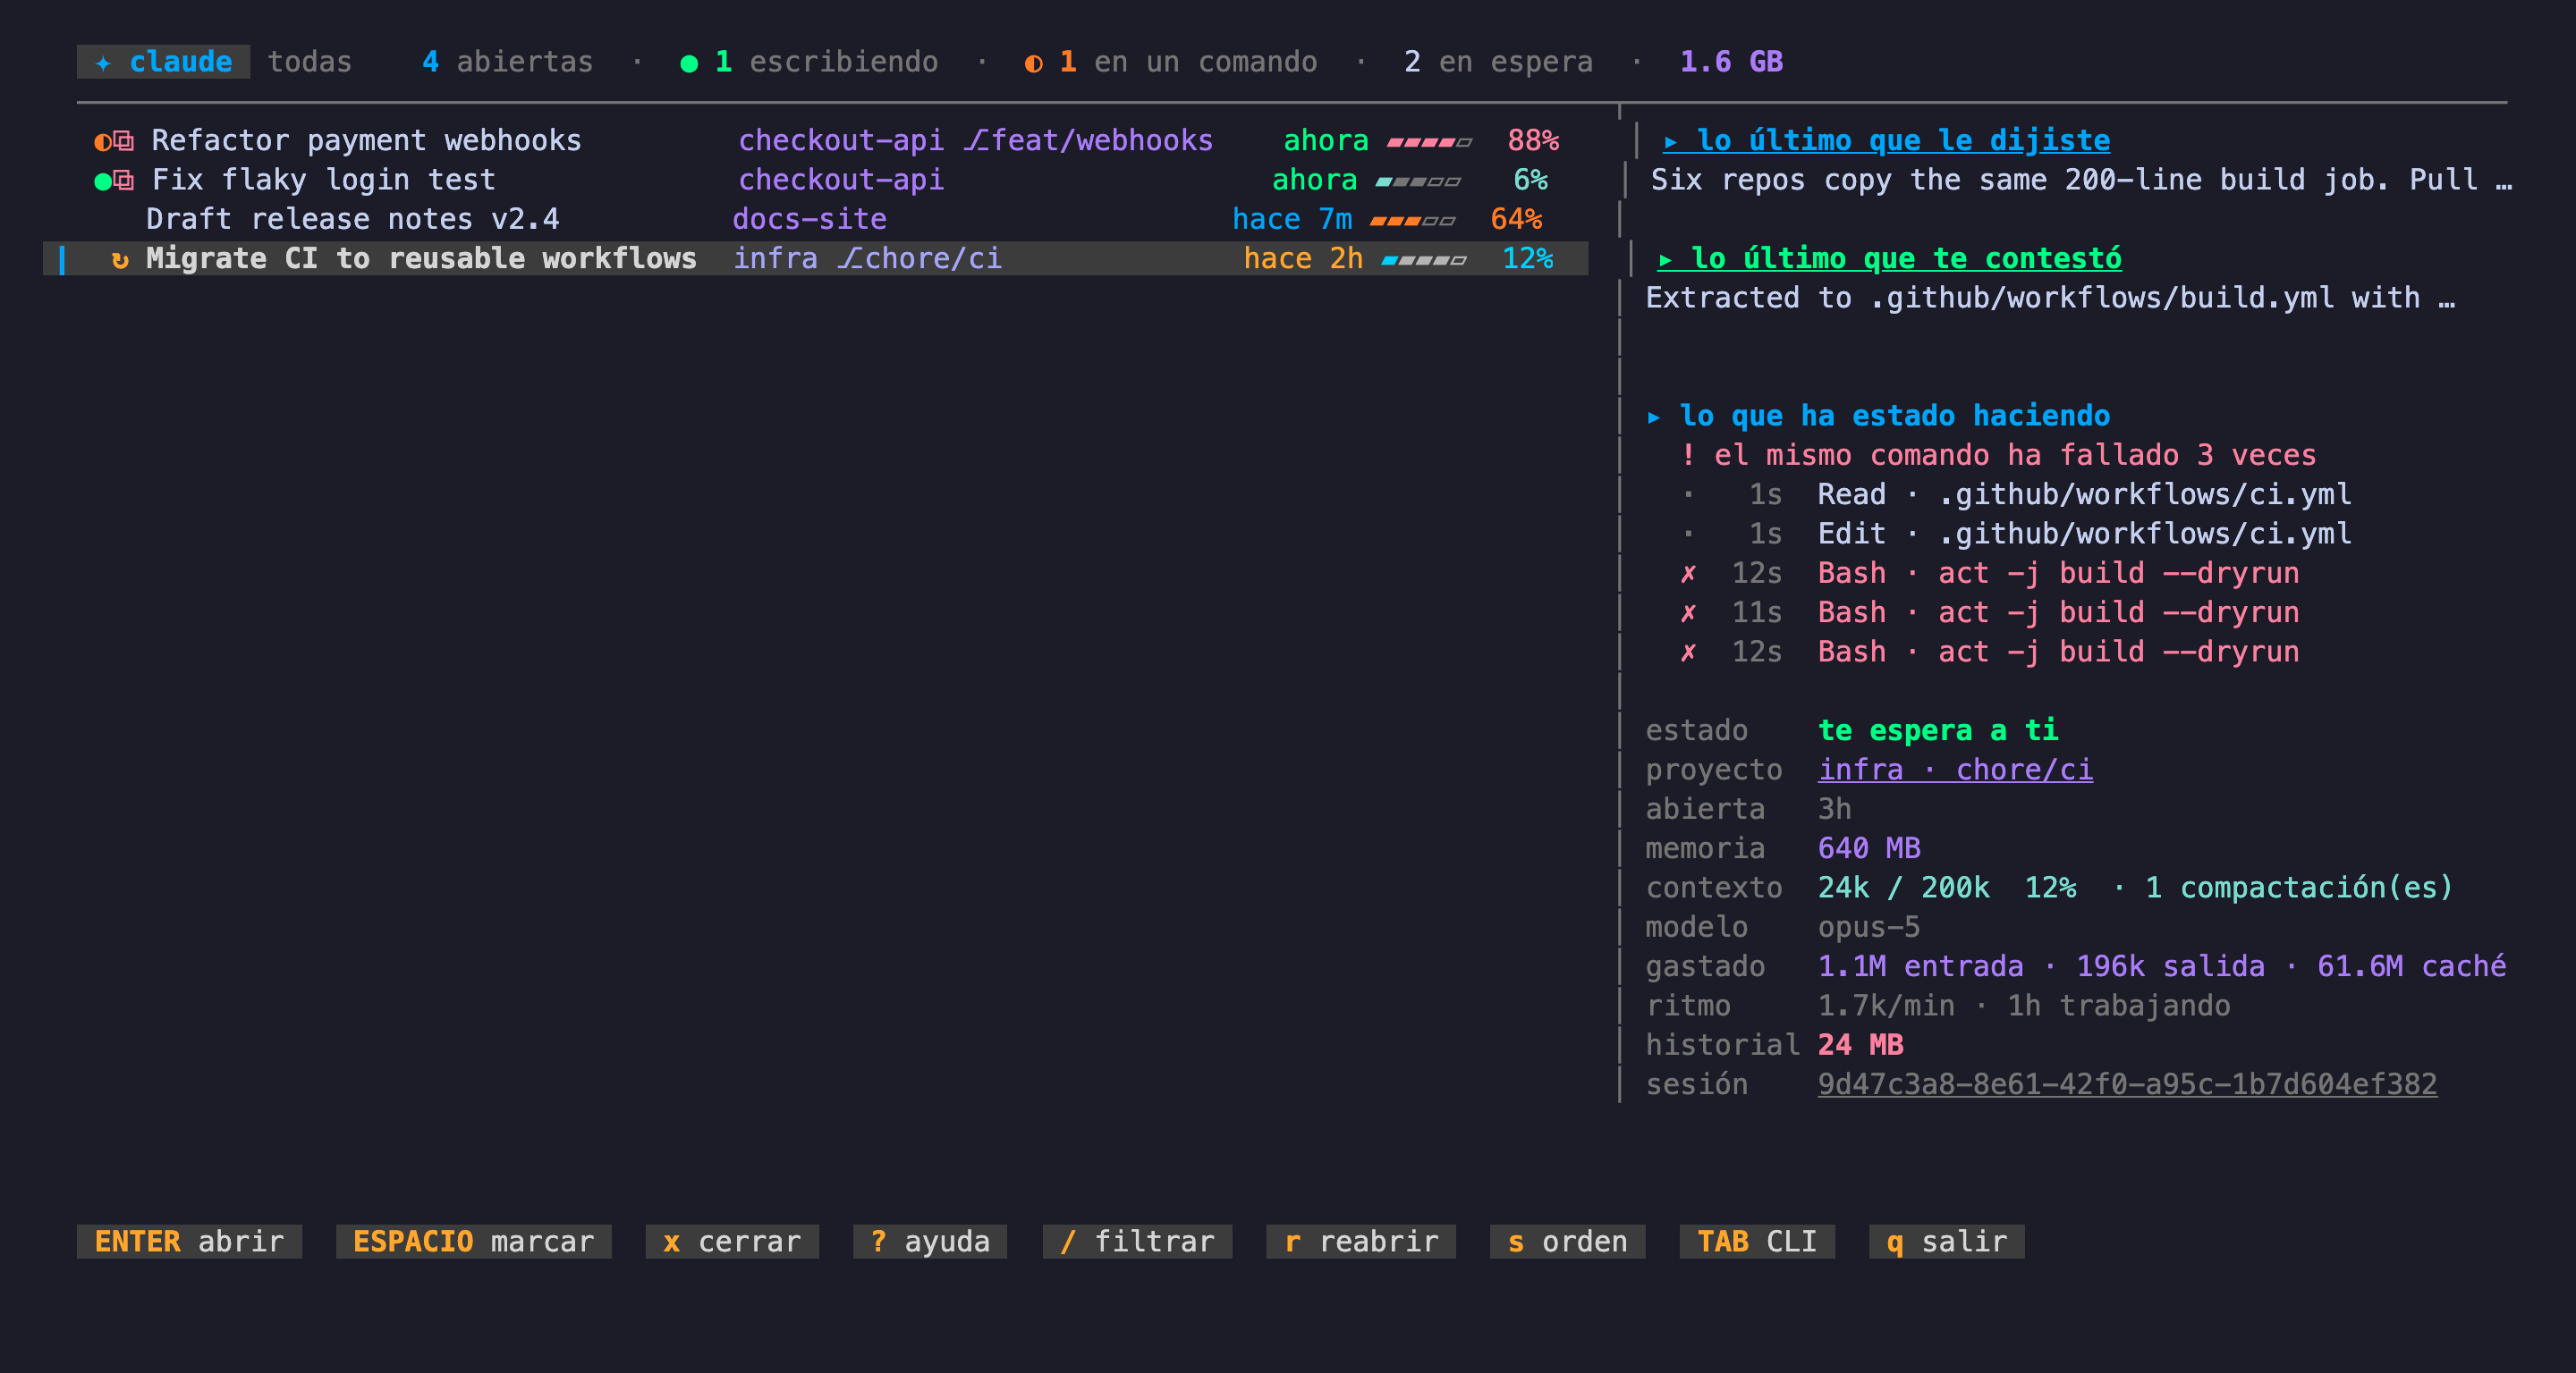The image size is (2576, 1373).
Task: Open the session ID 9d47c3a8 link
Action: (x=2127, y=1084)
